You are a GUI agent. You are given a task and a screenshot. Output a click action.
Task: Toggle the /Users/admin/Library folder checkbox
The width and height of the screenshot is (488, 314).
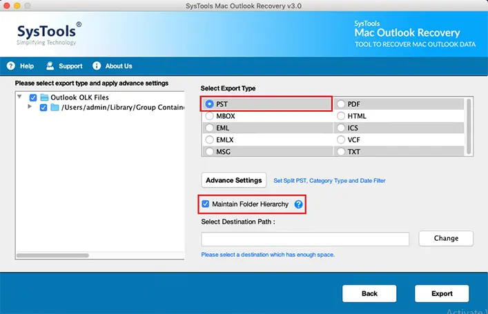pos(43,108)
